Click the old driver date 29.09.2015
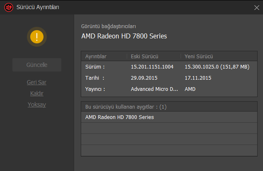The width and height of the screenshot is (263, 171). tap(144, 78)
